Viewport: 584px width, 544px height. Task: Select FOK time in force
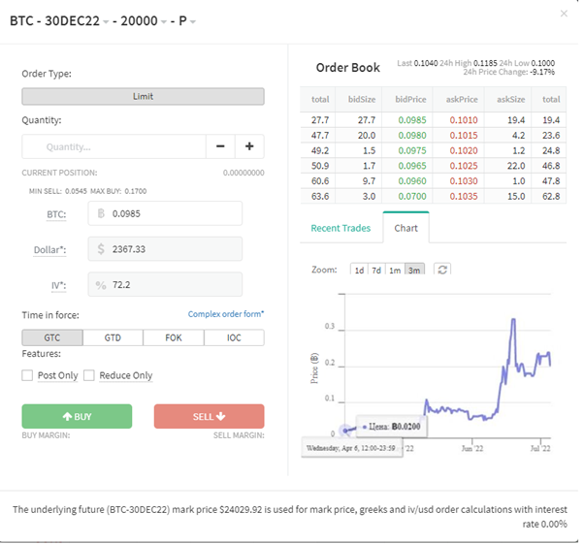point(174,337)
